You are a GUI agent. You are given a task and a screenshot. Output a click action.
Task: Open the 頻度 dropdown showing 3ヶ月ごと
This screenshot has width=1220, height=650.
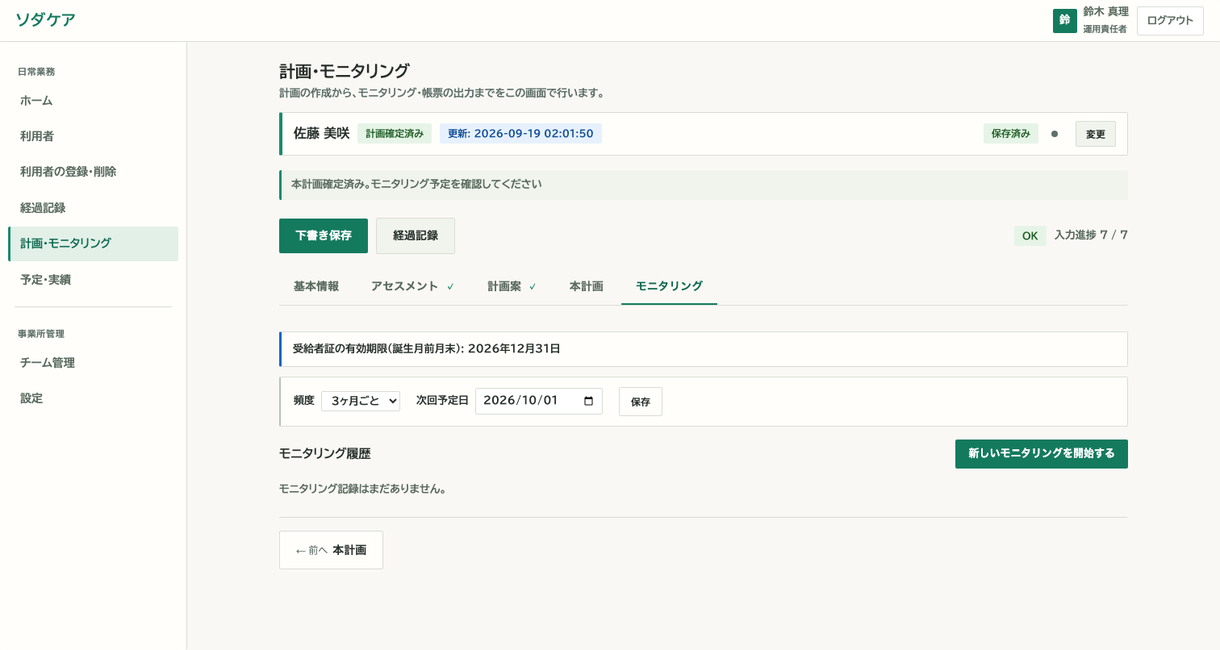pyautogui.click(x=361, y=401)
